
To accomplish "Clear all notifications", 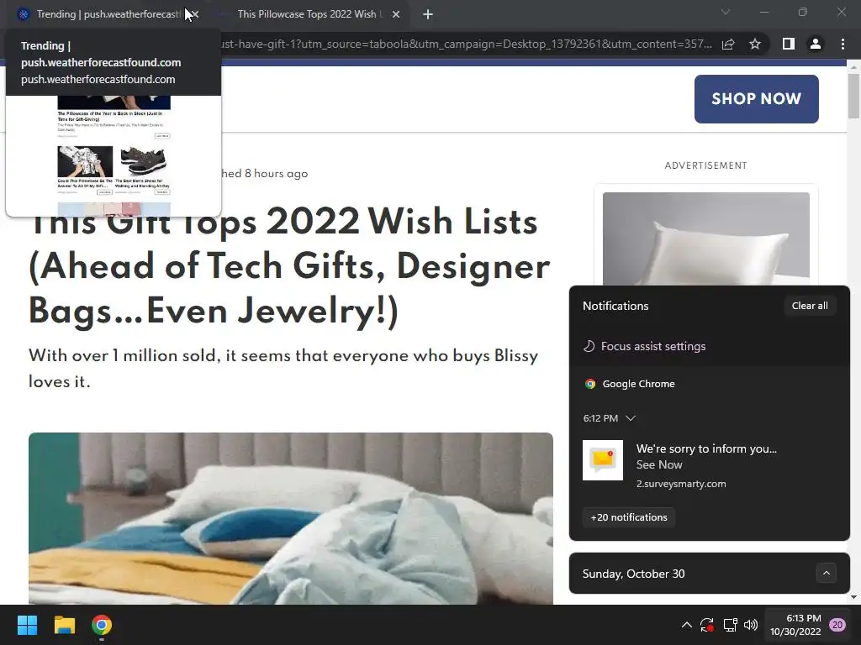I will pos(810,306).
